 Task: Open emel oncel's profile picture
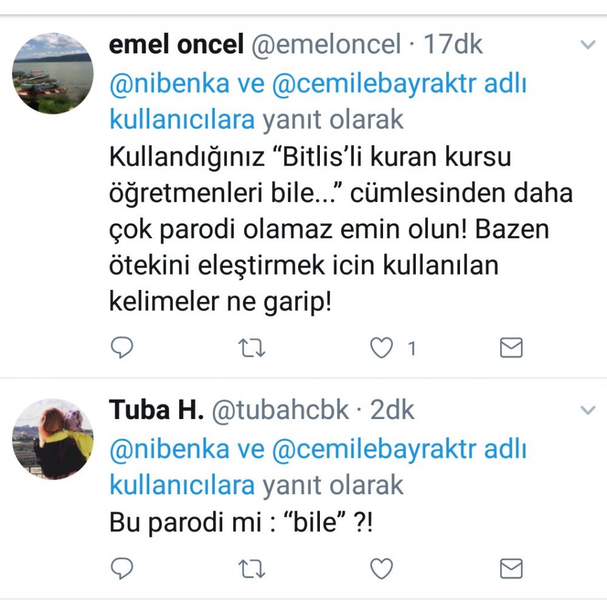pyautogui.click(x=53, y=73)
